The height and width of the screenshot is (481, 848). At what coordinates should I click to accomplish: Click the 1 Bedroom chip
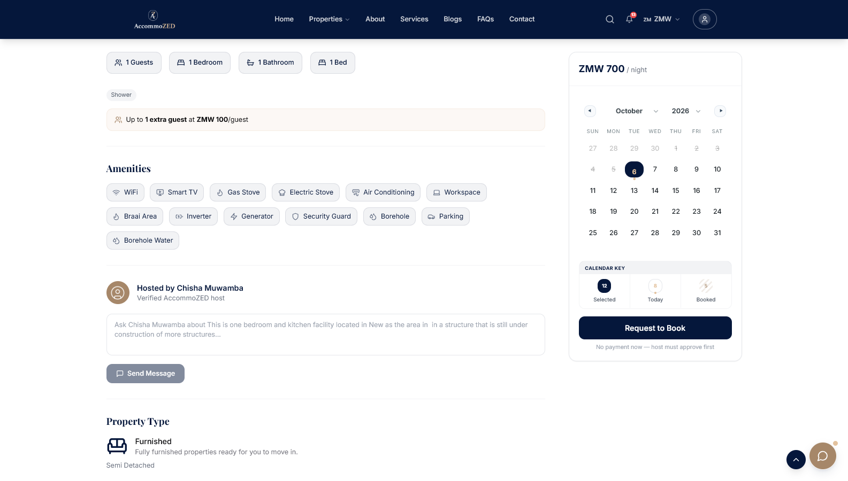coord(200,63)
